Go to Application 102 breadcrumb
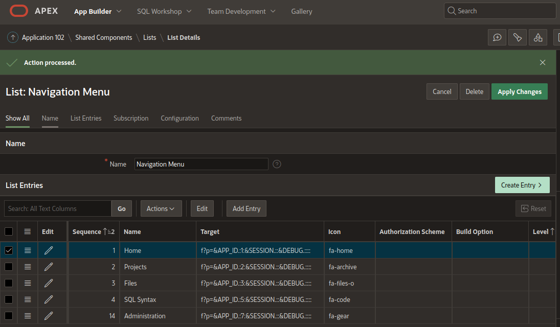 (43, 37)
